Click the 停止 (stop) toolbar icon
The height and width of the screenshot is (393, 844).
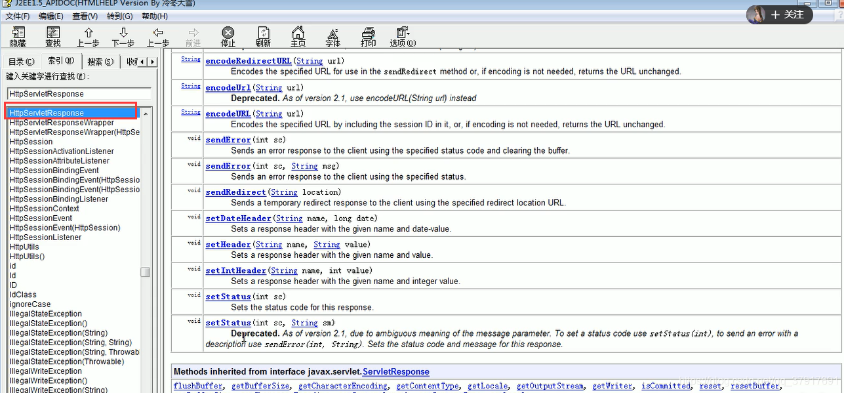[x=228, y=37]
